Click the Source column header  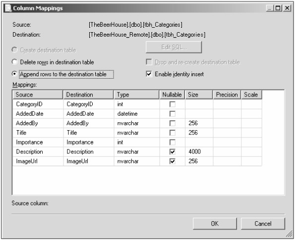point(38,95)
